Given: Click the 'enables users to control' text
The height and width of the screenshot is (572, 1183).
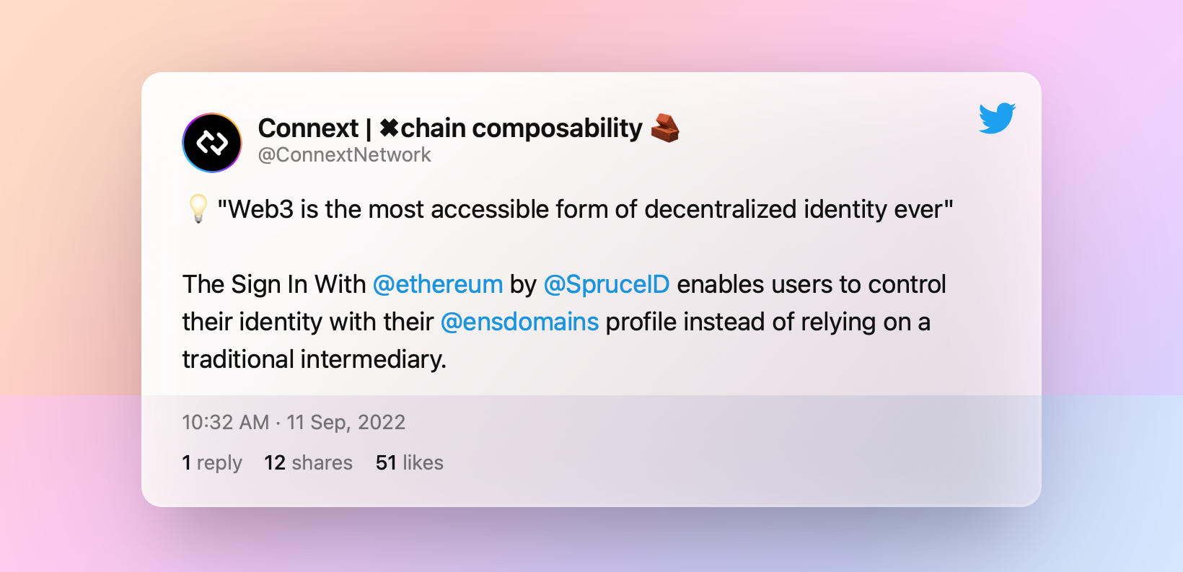Looking at the screenshot, I should [811, 284].
